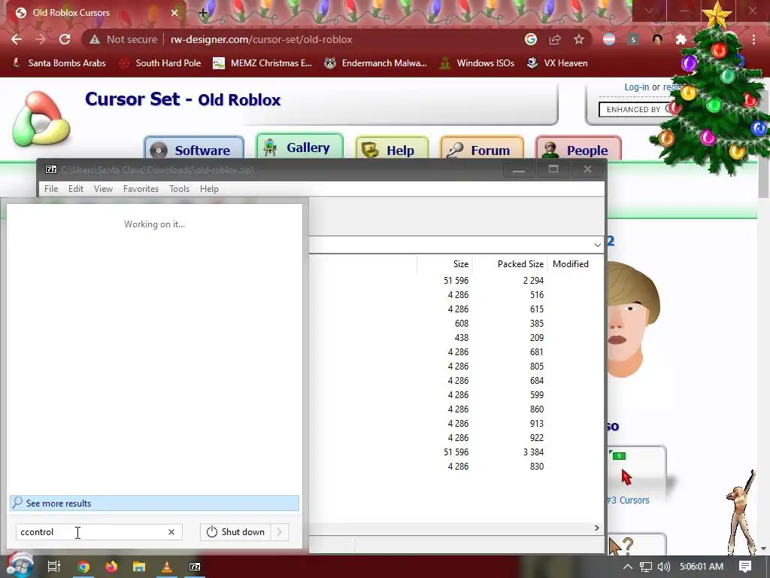Open 7-Zip File menu
This screenshot has width=770, height=578.
51,189
